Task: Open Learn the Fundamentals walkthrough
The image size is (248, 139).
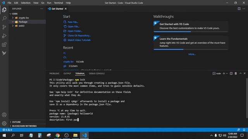Action: coord(191,43)
